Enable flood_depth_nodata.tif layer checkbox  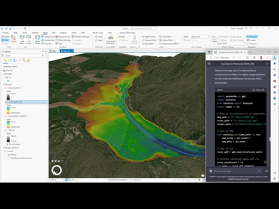[7, 116]
